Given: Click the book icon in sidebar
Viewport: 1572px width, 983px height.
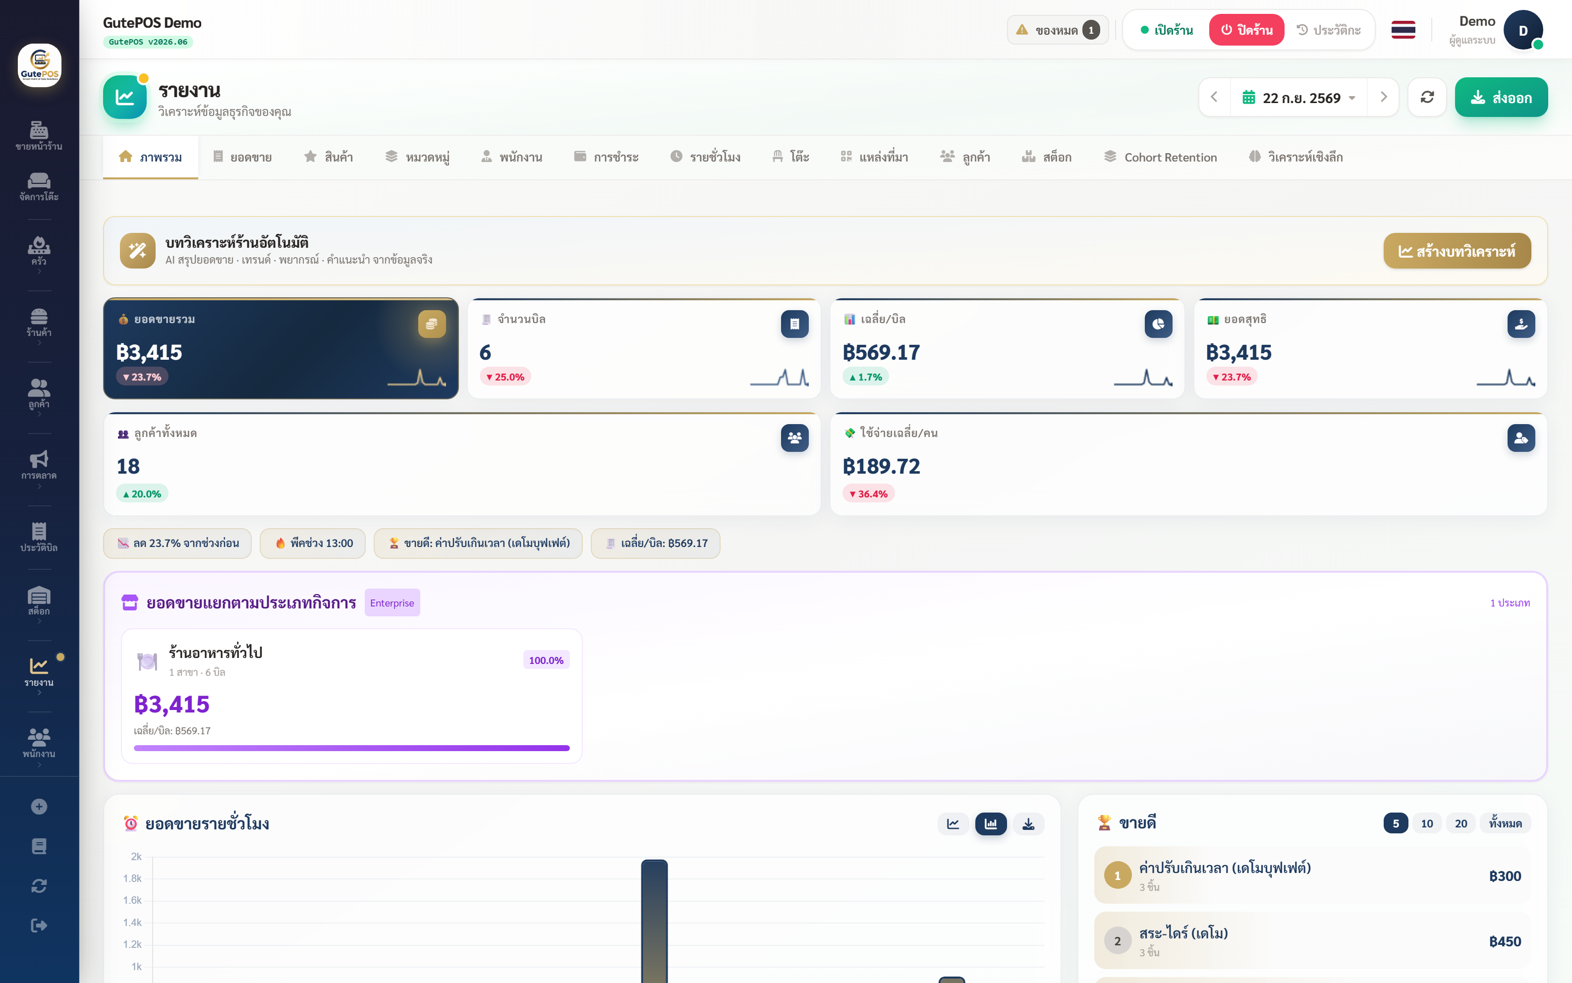Looking at the screenshot, I should (39, 846).
